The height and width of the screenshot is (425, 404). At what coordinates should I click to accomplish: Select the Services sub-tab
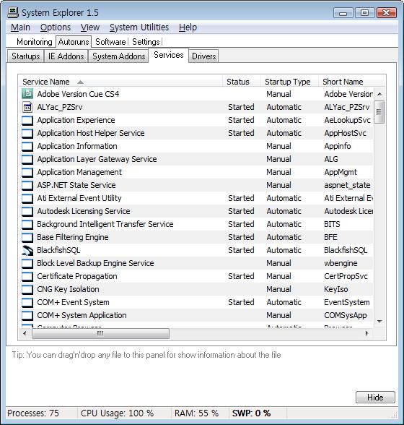(x=169, y=55)
